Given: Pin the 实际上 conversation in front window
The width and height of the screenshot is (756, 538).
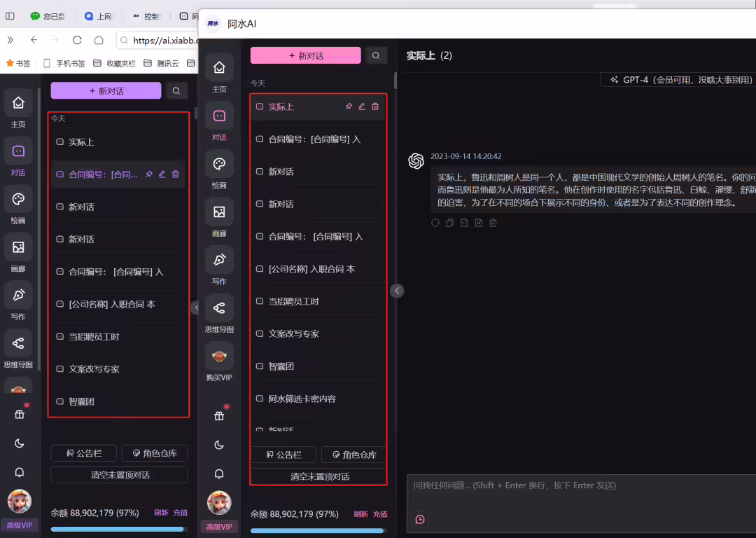Looking at the screenshot, I should tap(349, 106).
